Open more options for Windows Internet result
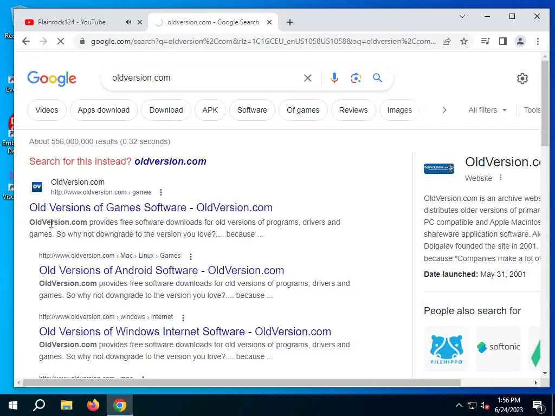 (x=183, y=317)
